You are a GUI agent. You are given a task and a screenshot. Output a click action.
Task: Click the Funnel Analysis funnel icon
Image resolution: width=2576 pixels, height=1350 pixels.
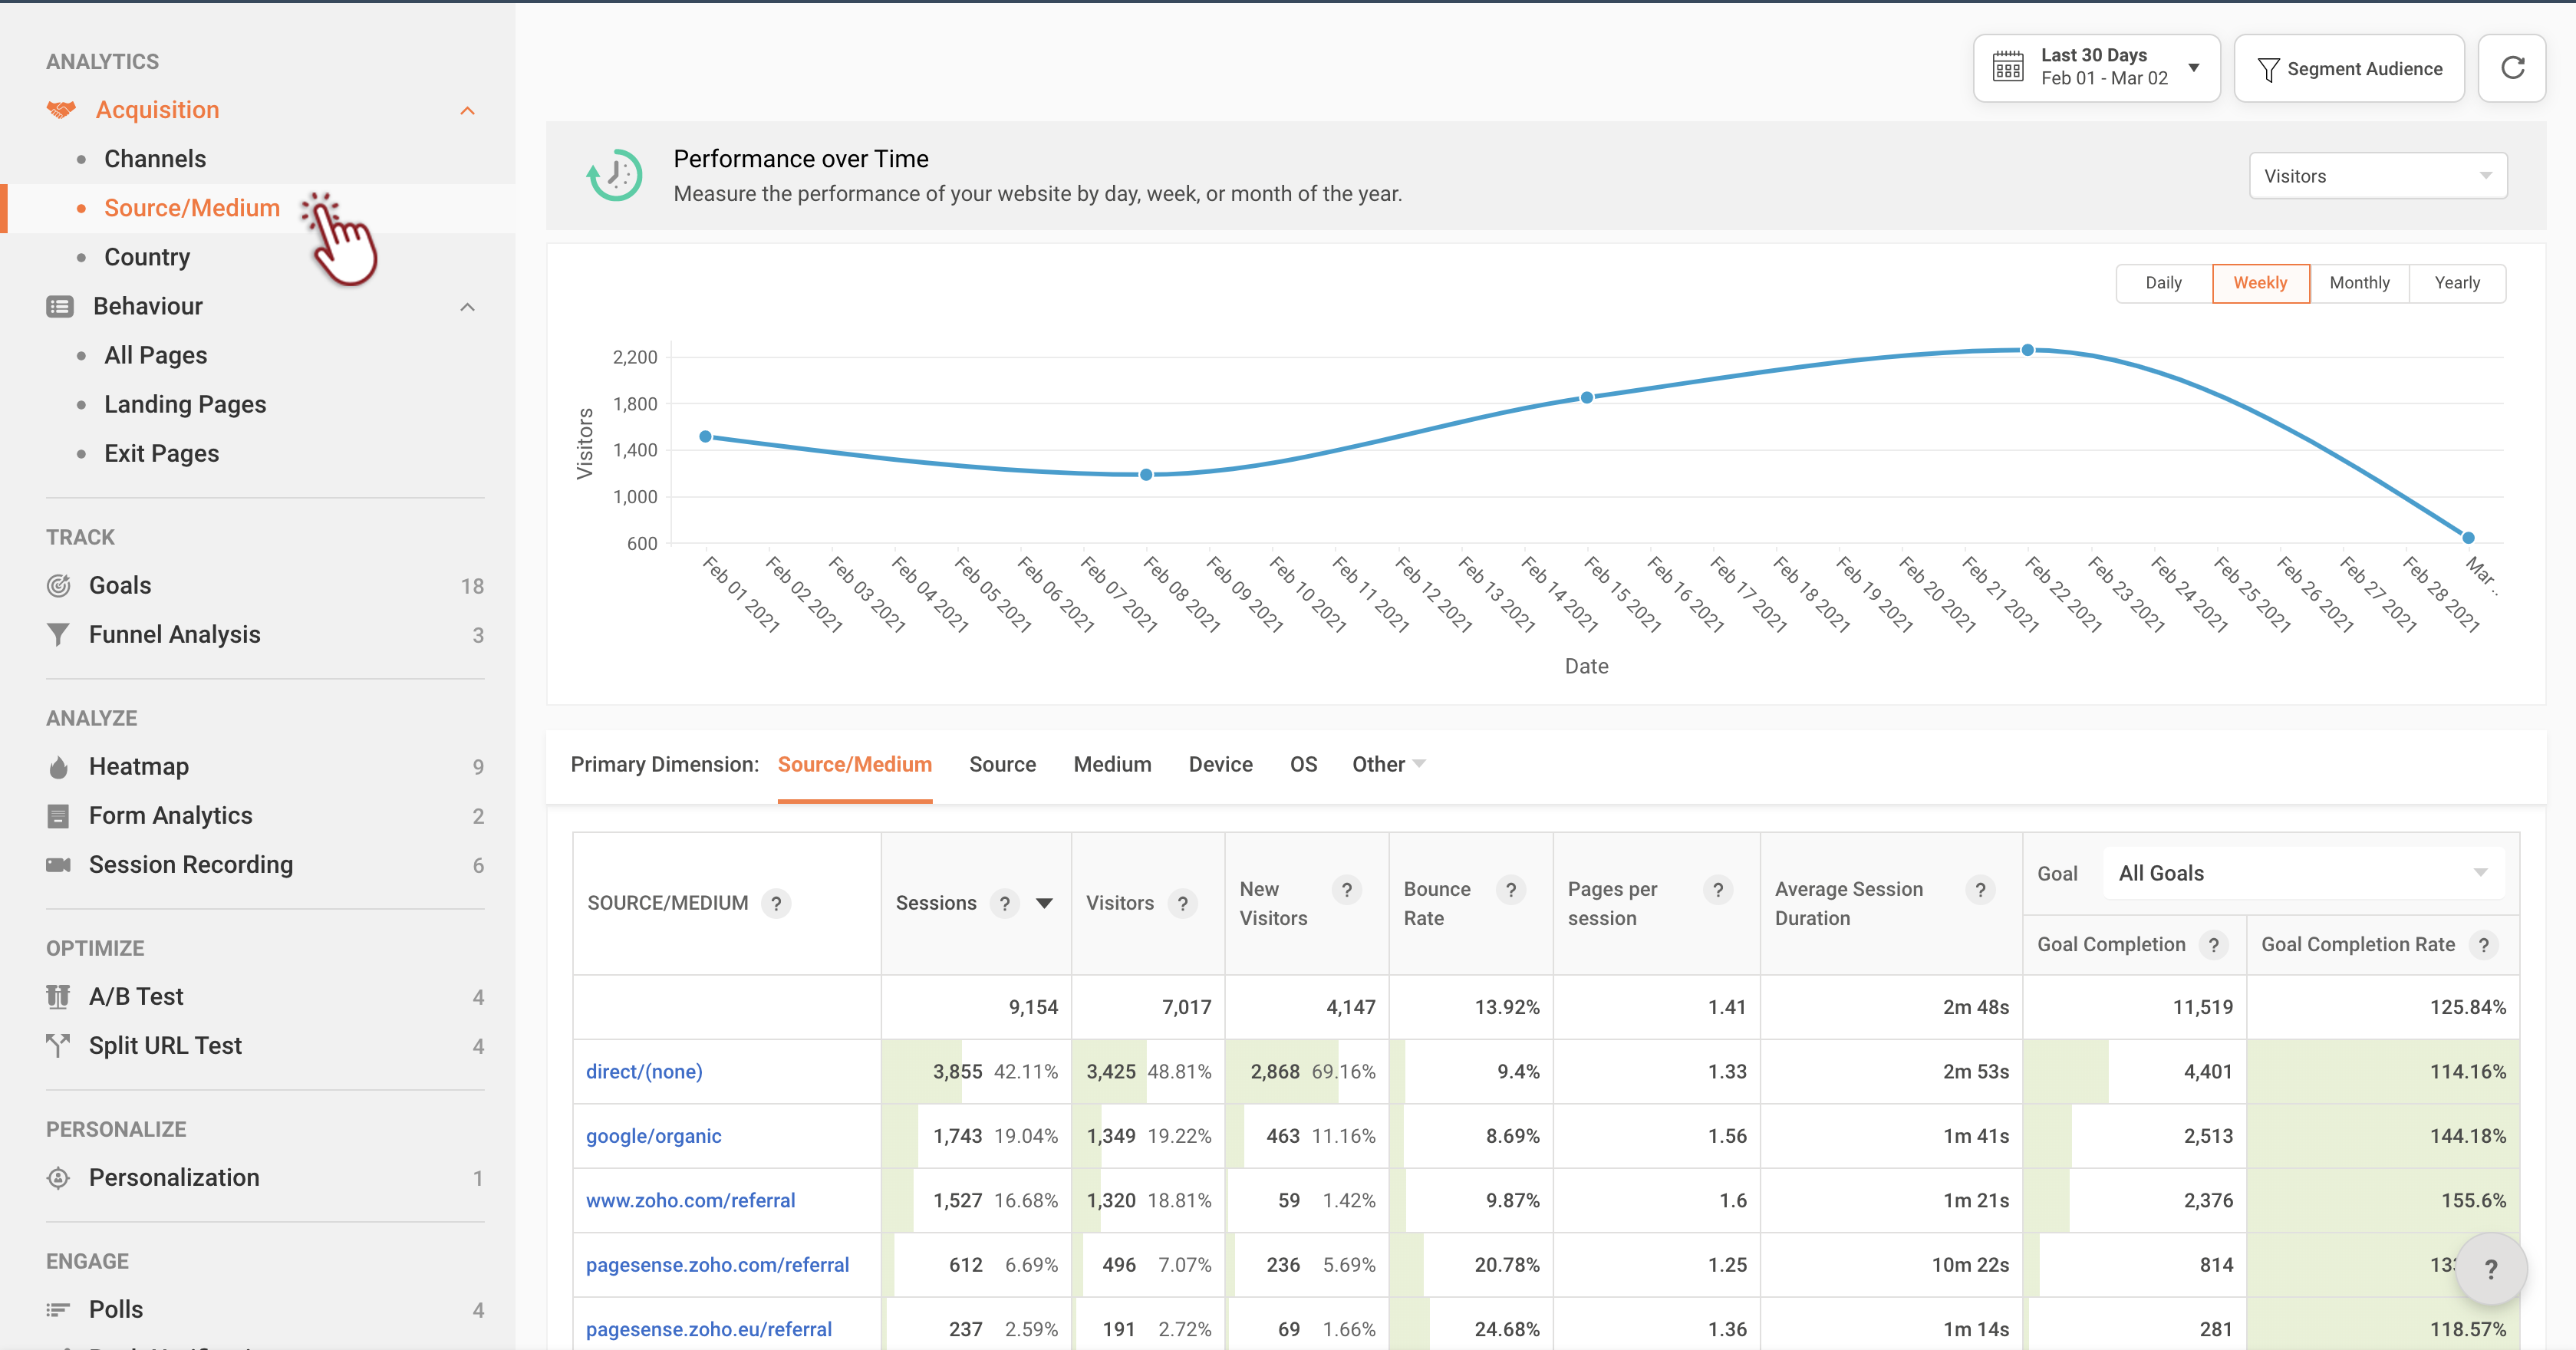[59, 635]
